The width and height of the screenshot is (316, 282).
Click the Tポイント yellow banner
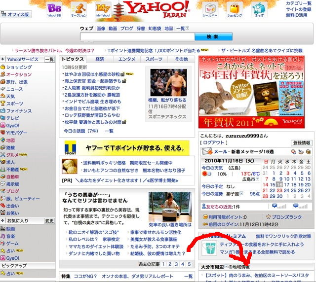pos(127,148)
